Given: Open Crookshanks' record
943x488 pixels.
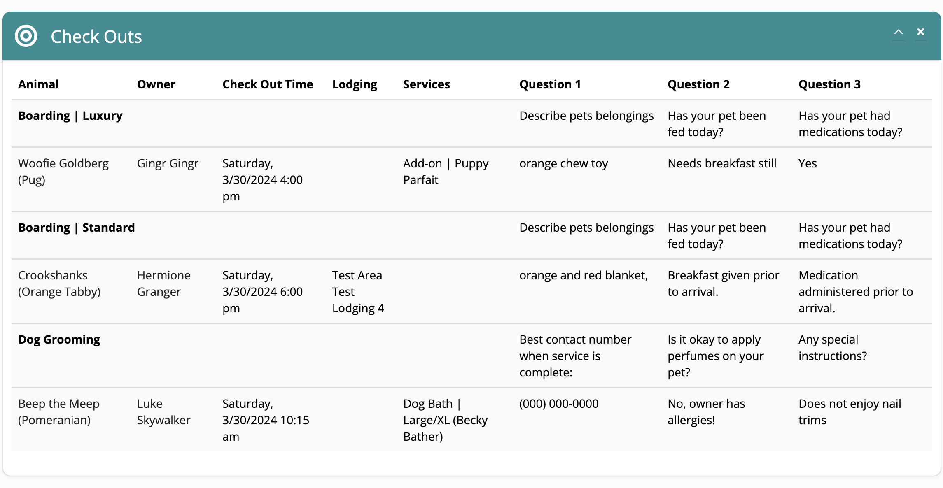Looking at the screenshot, I should pyautogui.click(x=60, y=283).
